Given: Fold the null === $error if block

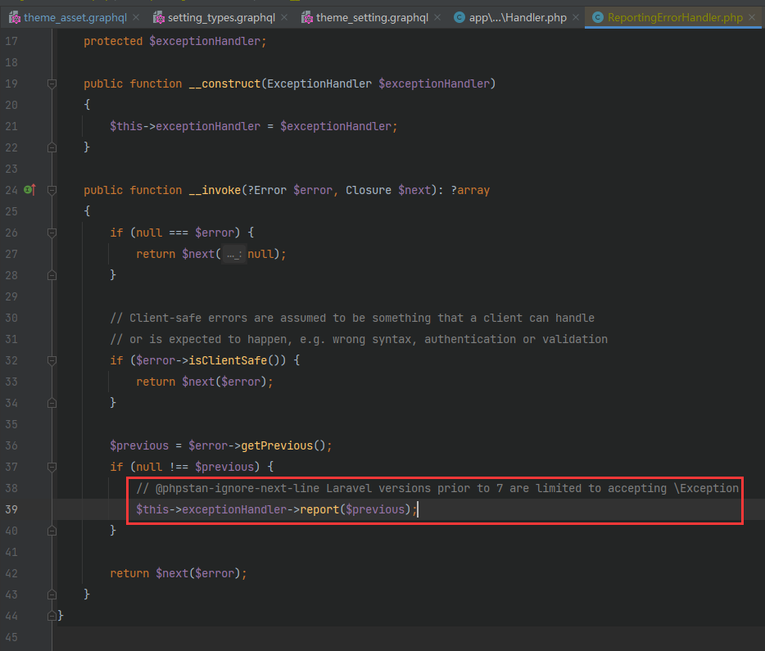Looking at the screenshot, I should 52,233.
